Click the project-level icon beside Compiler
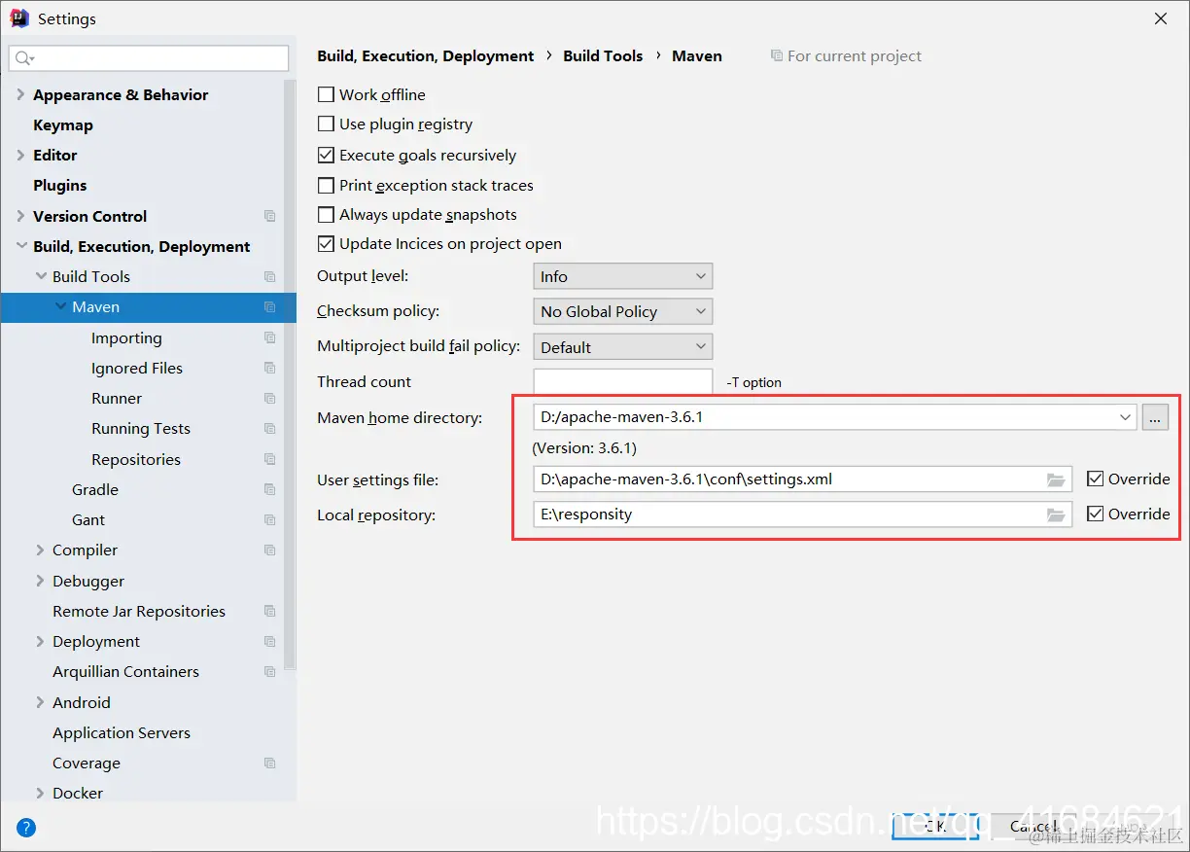Viewport: 1190px width, 852px height. [x=270, y=550]
